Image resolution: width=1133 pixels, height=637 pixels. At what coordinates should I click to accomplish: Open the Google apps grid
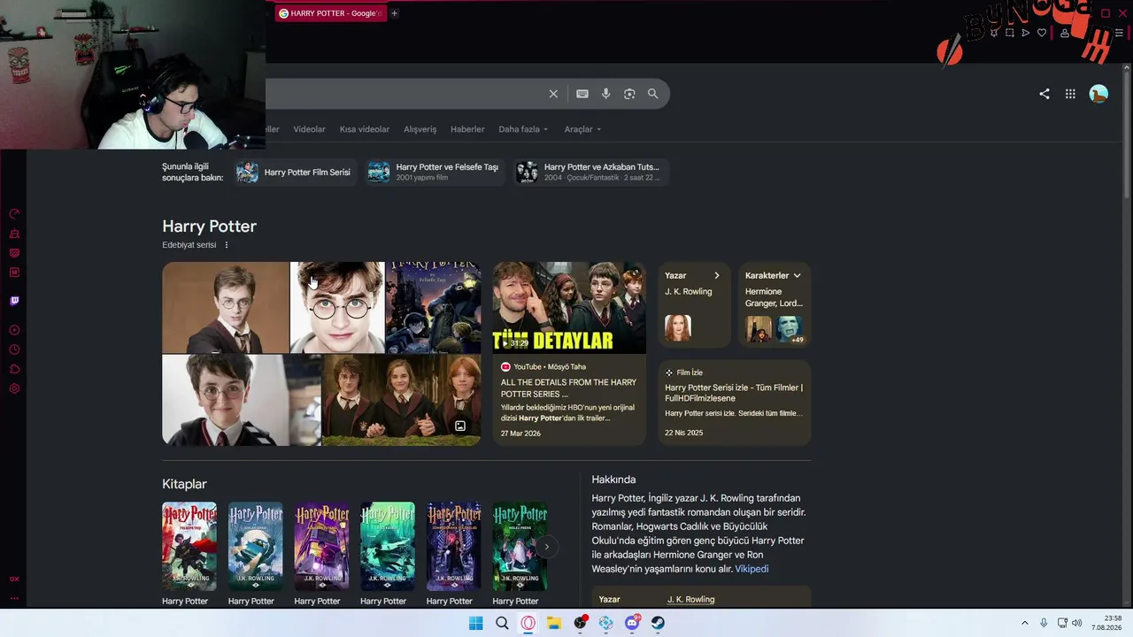point(1070,94)
